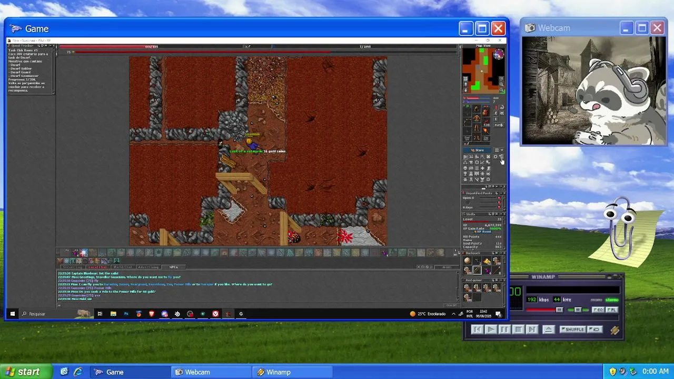Click inner Windows start button in Game
674x379 pixels.
pos(12,314)
